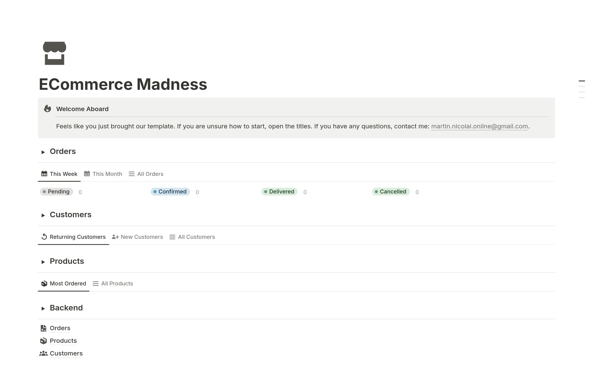
Task: Click the Cancelled status tag
Action: pyautogui.click(x=391, y=192)
